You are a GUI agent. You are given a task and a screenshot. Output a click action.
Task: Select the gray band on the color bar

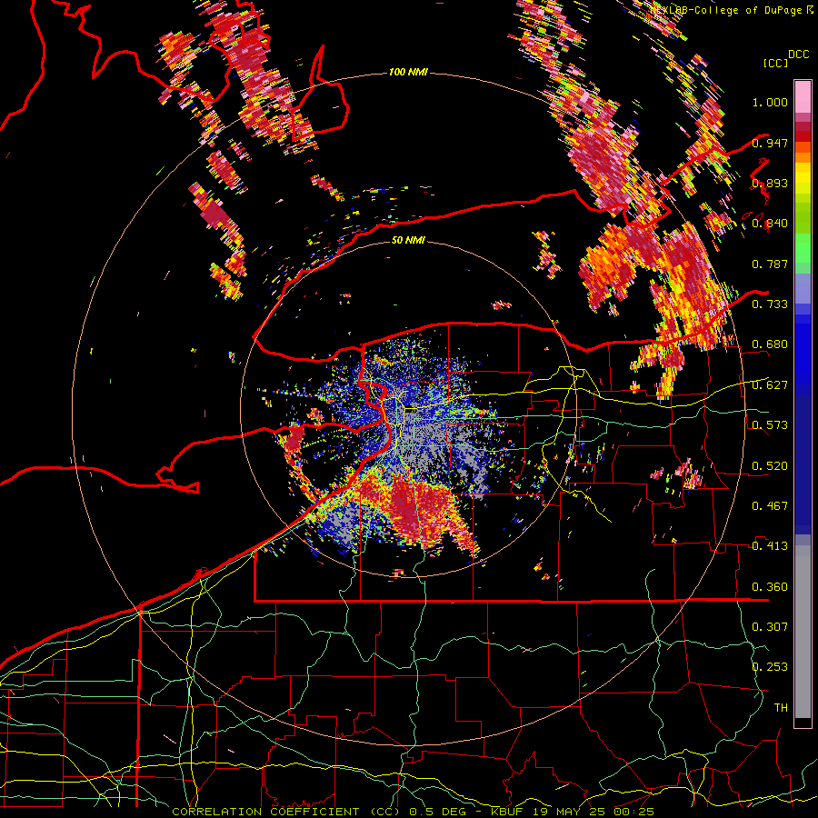click(803, 632)
